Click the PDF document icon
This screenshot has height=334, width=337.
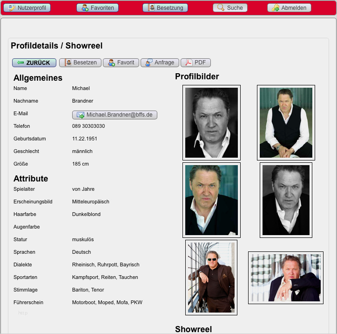(x=189, y=63)
